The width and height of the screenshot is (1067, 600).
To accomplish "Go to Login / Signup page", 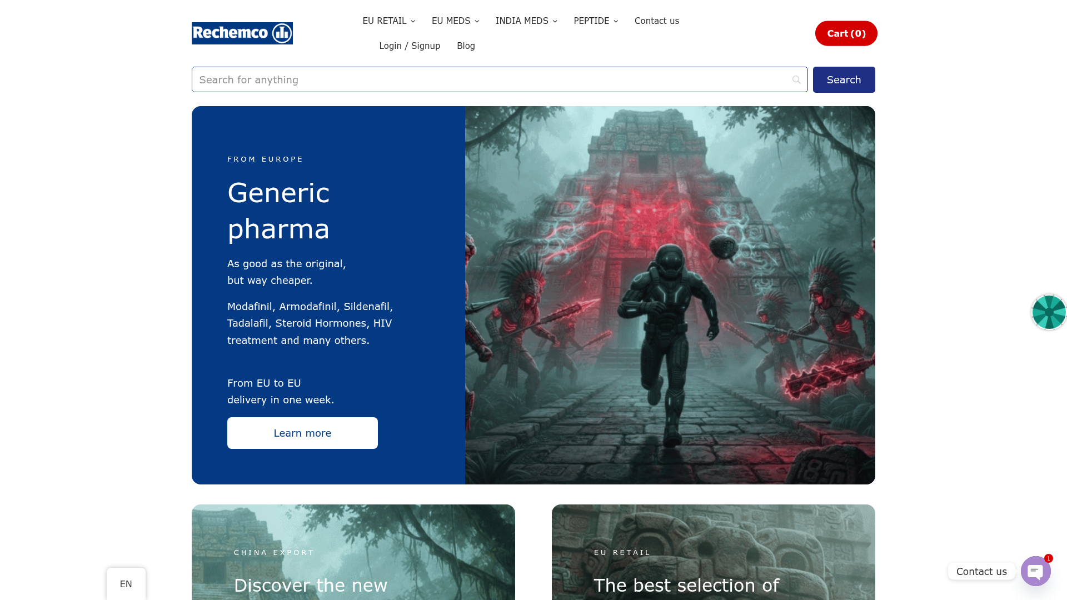I will [410, 46].
